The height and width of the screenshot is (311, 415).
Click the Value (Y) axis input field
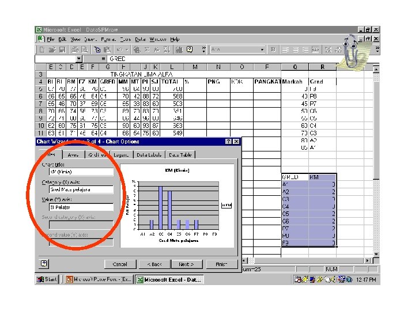click(81, 207)
